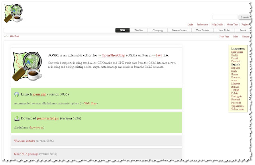Click the Windows installer link
Image resolution: width=255 pixels, height=165 pixels.
pos(24,141)
